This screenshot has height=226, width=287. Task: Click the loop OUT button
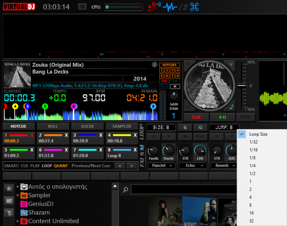(x=200, y=136)
